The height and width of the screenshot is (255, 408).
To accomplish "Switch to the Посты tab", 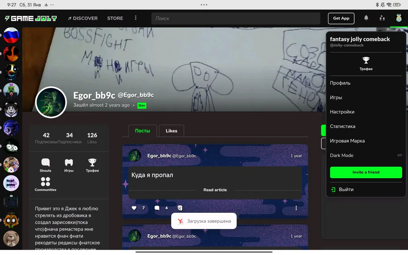I will coord(143,131).
